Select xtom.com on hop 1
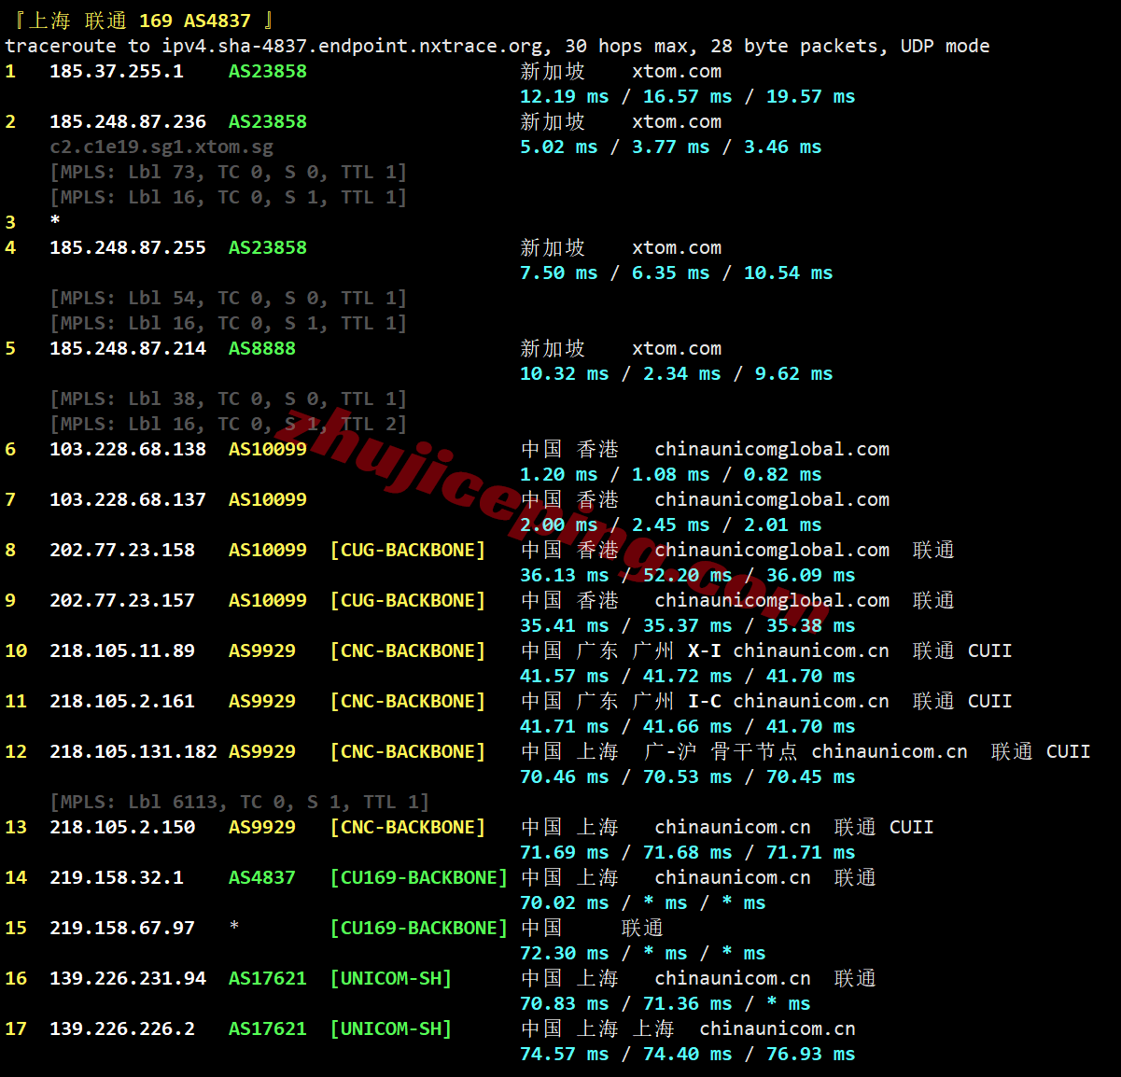This screenshot has height=1077, width=1121. [x=677, y=71]
